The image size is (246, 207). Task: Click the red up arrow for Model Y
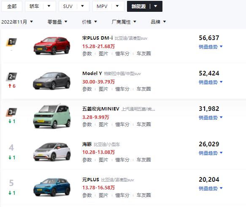click(10, 86)
